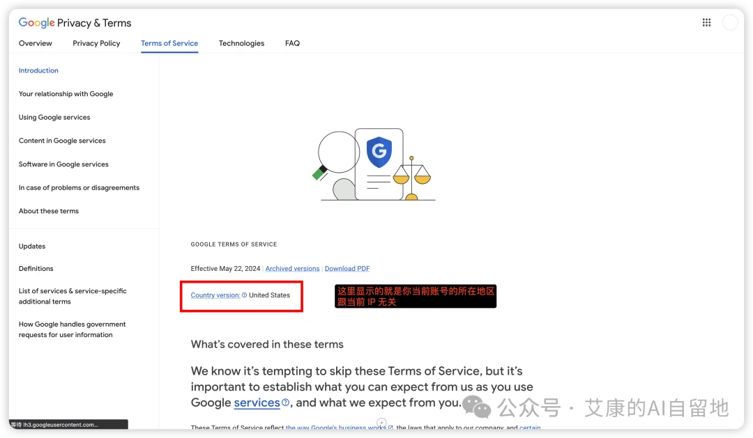Viewport: 753px width, 438px height.
Task: Open the Country version selector showing United States
Action: point(215,295)
